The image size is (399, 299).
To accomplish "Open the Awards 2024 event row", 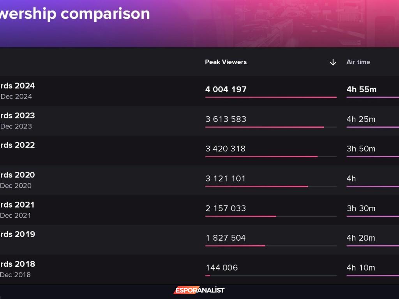I will pyautogui.click(x=18, y=86).
